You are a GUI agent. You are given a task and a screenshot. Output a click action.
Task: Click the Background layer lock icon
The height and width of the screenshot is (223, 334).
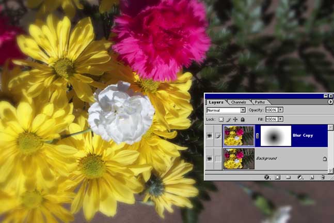pyautogui.click(x=325, y=158)
